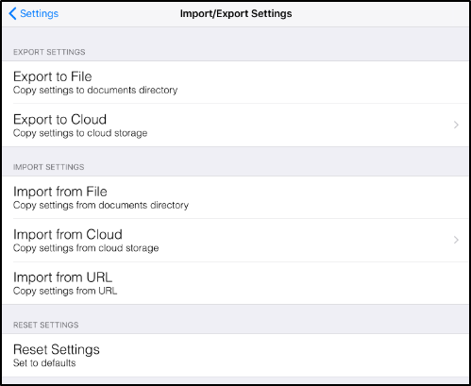Open the Export to Cloud option

[x=235, y=126]
